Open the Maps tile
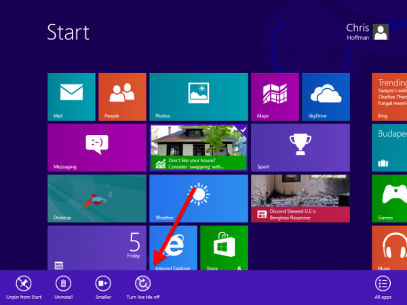The width and height of the screenshot is (407, 305). [275, 97]
